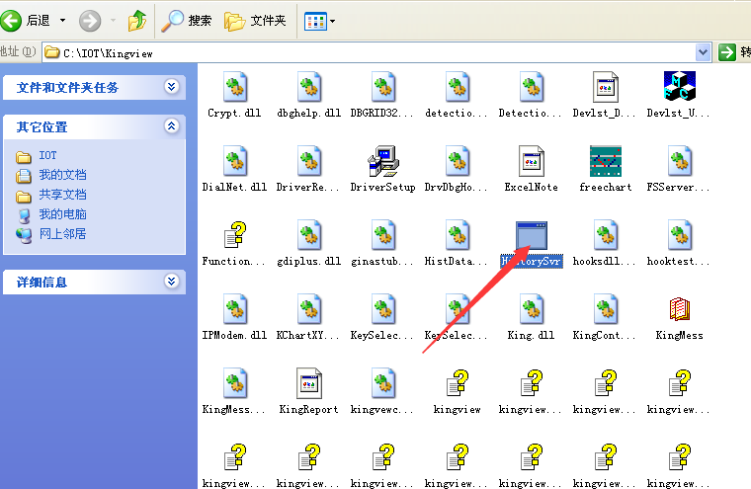Select the kingview help file
Viewport: 751px width, 489px height.
pyautogui.click(x=458, y=383)
